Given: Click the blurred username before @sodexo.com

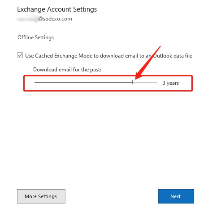Looking at the screenshot, I should (x=27, y=19).
